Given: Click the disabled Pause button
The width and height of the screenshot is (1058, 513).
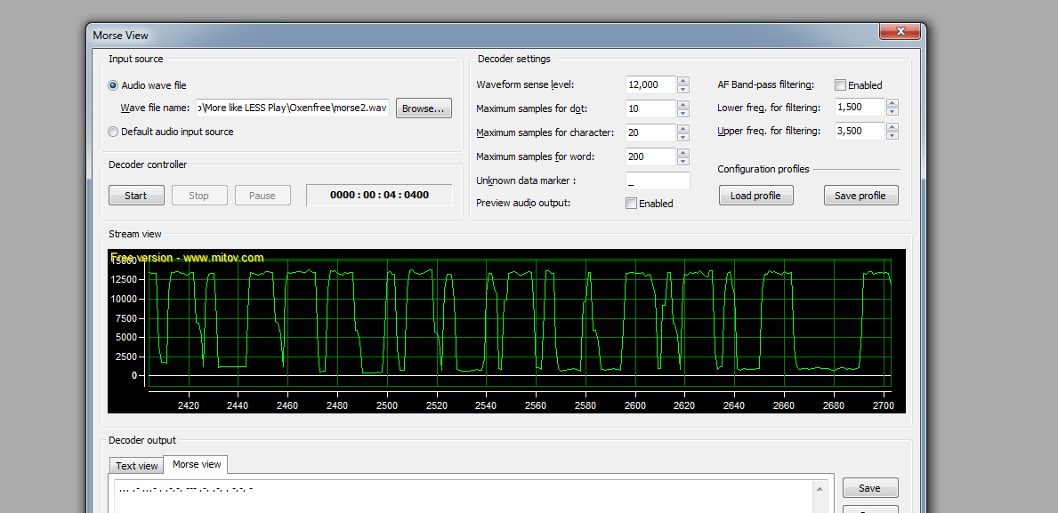Looking at the screenshot, I should coord(262,196).
